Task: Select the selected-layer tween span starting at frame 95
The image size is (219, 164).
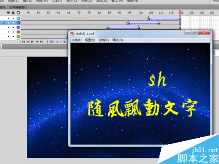Action: tap(143, 23)
